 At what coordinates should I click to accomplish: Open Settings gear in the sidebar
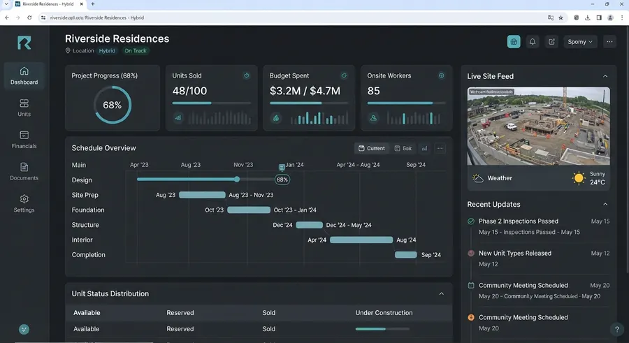(24, 204)
